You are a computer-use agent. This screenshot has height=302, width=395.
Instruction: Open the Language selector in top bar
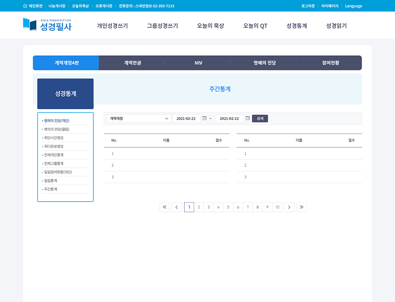click(x=353, y=6)
